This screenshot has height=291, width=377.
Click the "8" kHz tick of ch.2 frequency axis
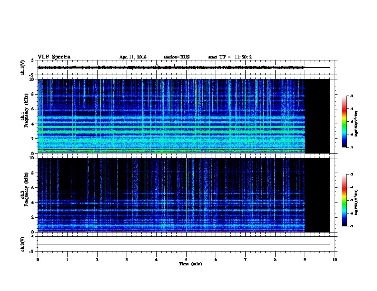(34, 173)
